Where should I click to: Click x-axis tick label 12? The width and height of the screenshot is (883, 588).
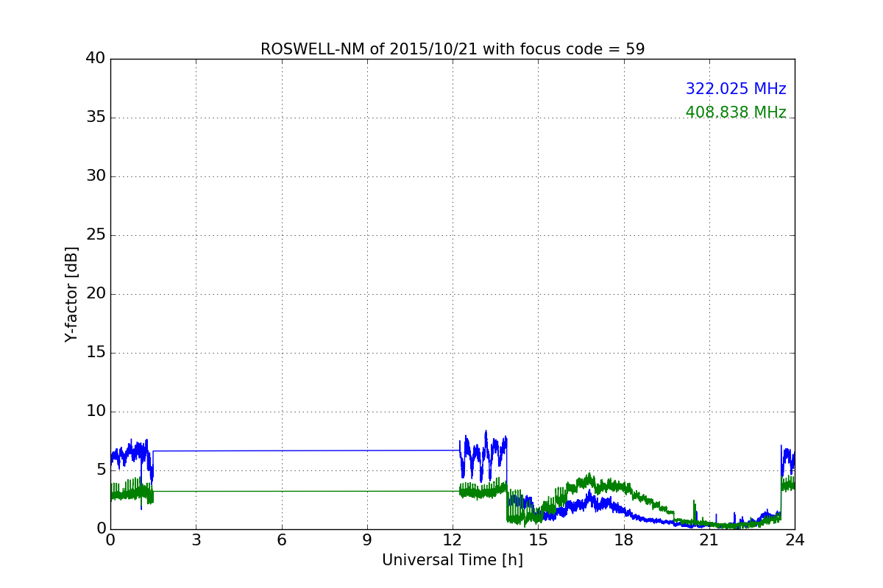(453, 540)
